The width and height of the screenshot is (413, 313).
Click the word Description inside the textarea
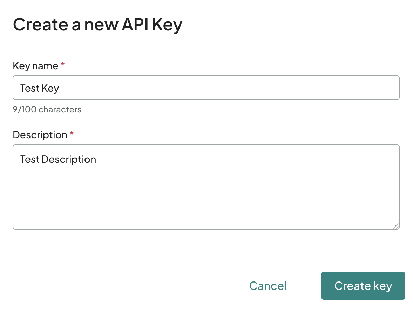point(69,160)
